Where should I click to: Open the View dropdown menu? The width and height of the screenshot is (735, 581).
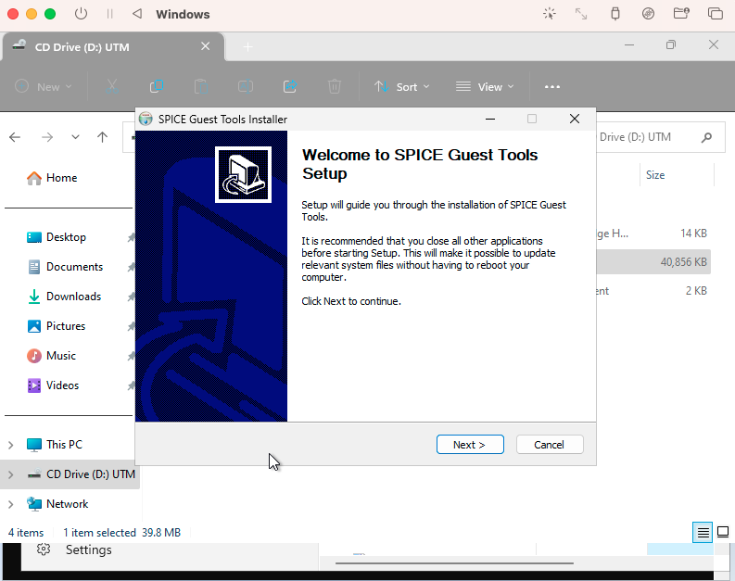coord(485,87)
